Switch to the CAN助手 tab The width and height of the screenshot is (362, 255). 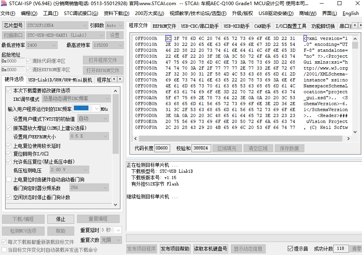tap(263, 26)
